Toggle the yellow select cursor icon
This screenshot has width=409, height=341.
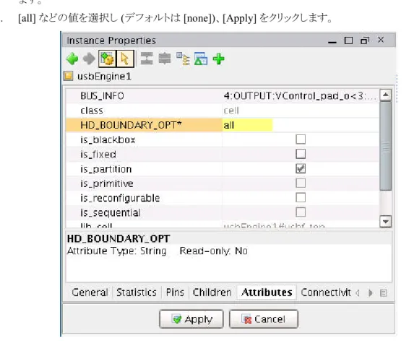[x=125, y=59]
